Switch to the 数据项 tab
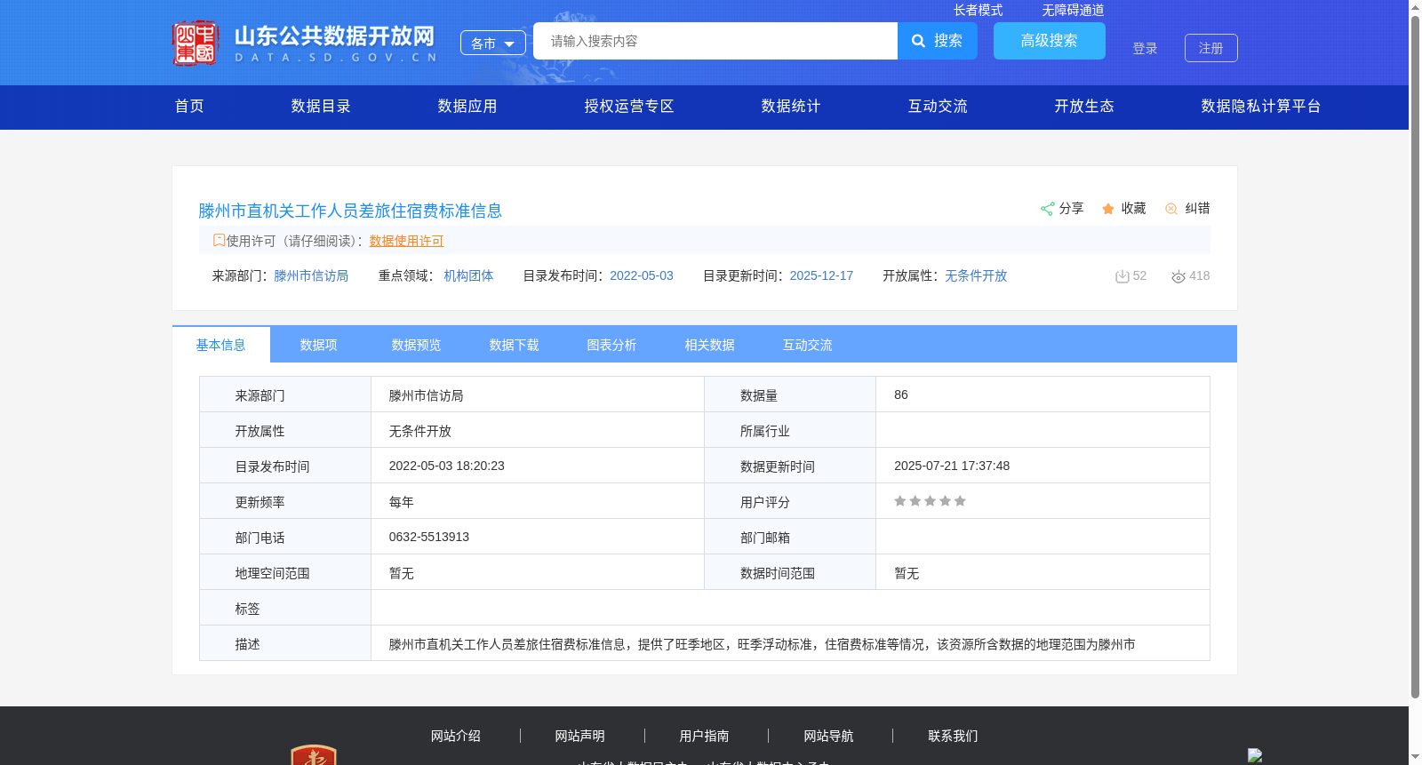This screenshot has height=765, width=1422. (319, 345)
